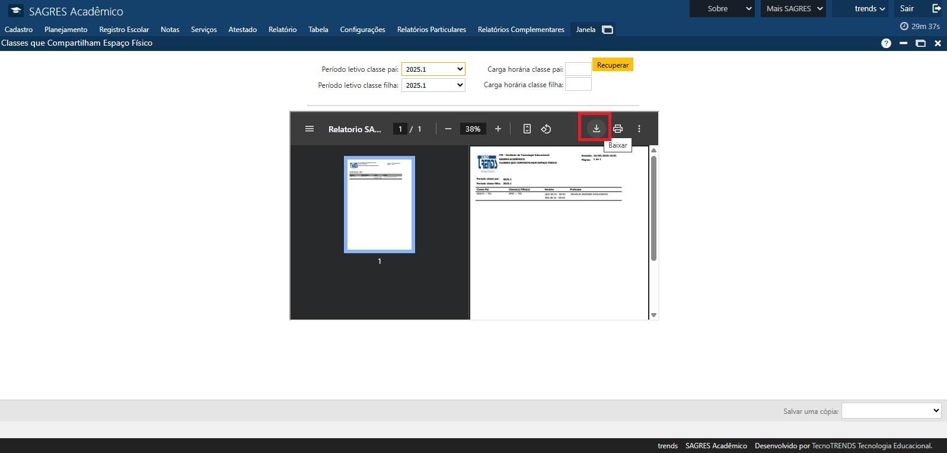Image resolution: width=947 pixels, height=453 pixels.
Task: Open the Período letivo classe filha dropdown
Action: click(x=433, y=85)
